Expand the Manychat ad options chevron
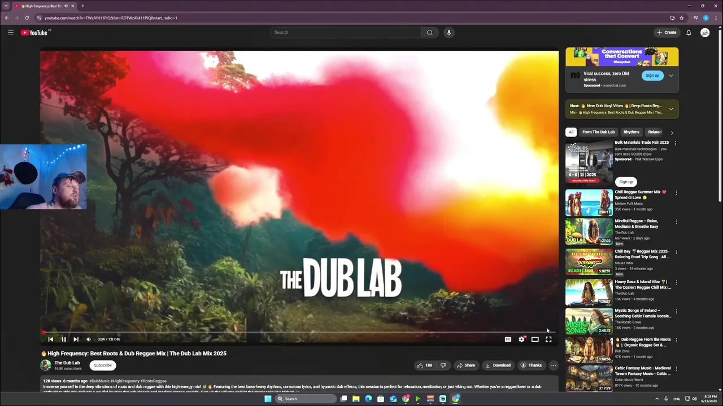 tap(671, 76)
